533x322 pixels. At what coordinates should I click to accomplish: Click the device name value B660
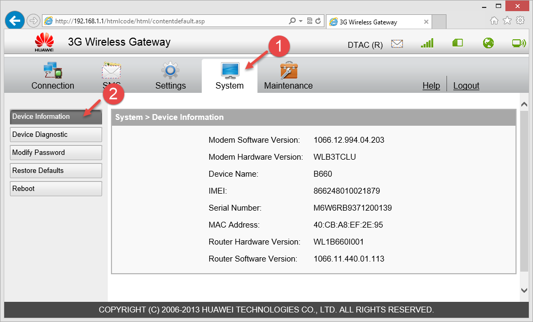(323, 174)
